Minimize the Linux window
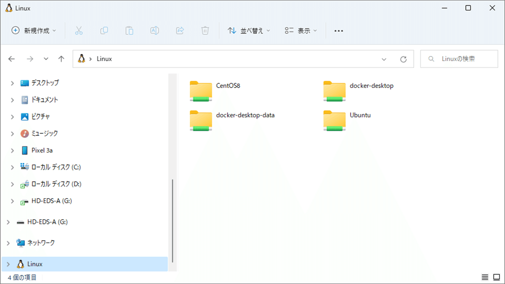505x284 pixels. click(x=445, y=8)
